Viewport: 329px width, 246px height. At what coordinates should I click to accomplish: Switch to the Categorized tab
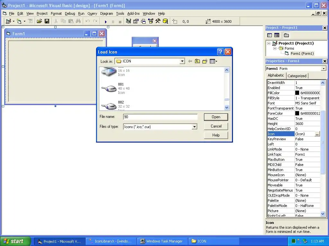(297, 76)
